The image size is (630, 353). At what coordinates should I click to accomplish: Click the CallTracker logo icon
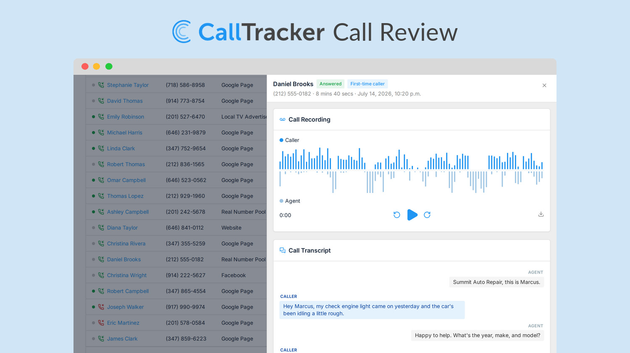pyautogui.click(x=181, y=32)
